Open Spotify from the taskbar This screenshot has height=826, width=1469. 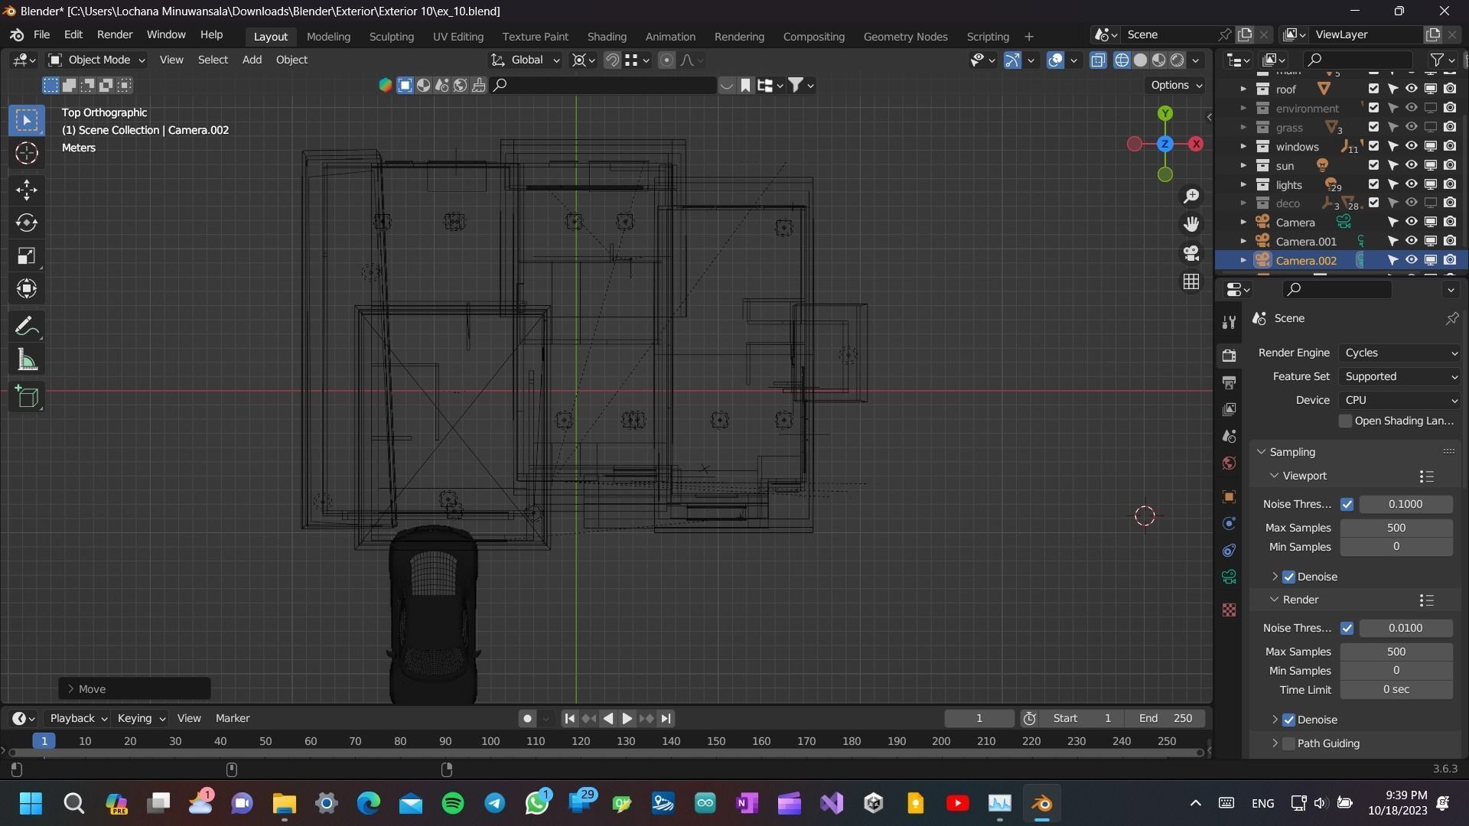pyautogui.click(x=453, y=803)
